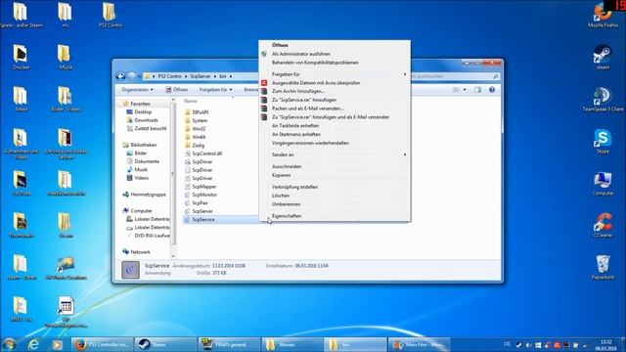Select Verknüpfung erstellen

(294, 187)
